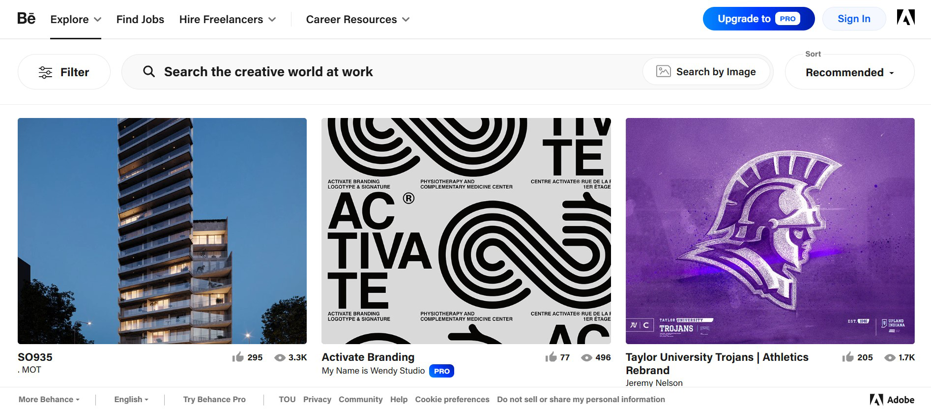Open the Taylor University Trojans thumbnail

point(770,231)
